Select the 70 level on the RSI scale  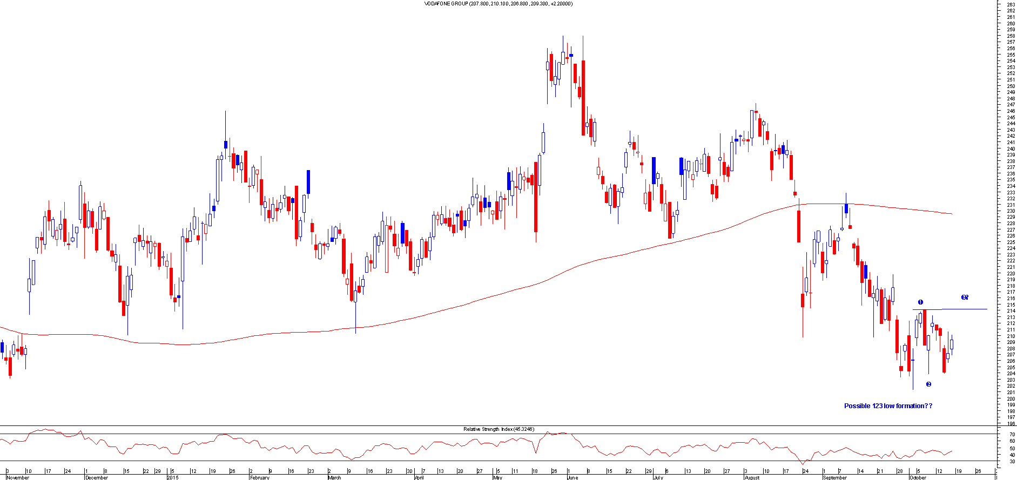(x=1011, y=434)
